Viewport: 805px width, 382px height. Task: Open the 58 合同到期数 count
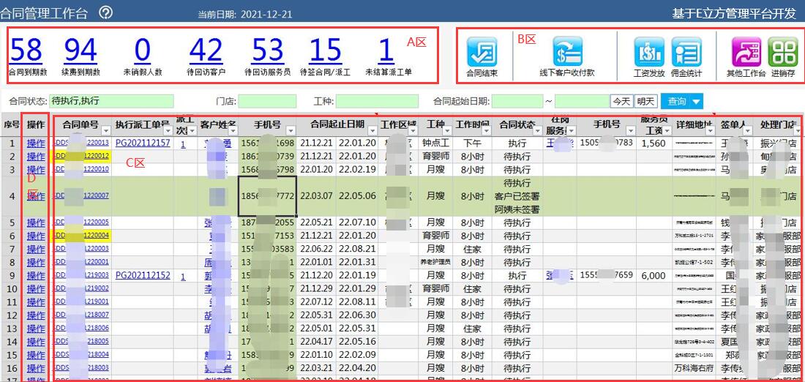(x=26, y=50)
